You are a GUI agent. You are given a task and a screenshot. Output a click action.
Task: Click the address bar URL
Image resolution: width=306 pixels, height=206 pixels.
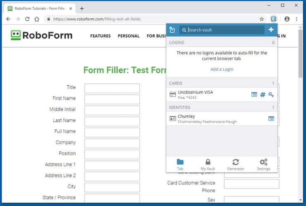[97, 19]
